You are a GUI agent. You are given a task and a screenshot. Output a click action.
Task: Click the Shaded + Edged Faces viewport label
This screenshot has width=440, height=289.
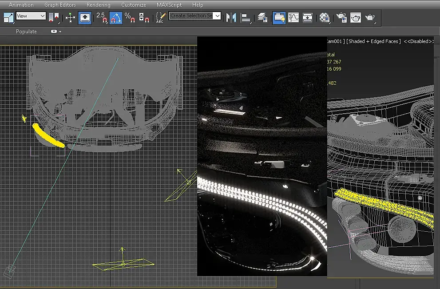point(374,41)
